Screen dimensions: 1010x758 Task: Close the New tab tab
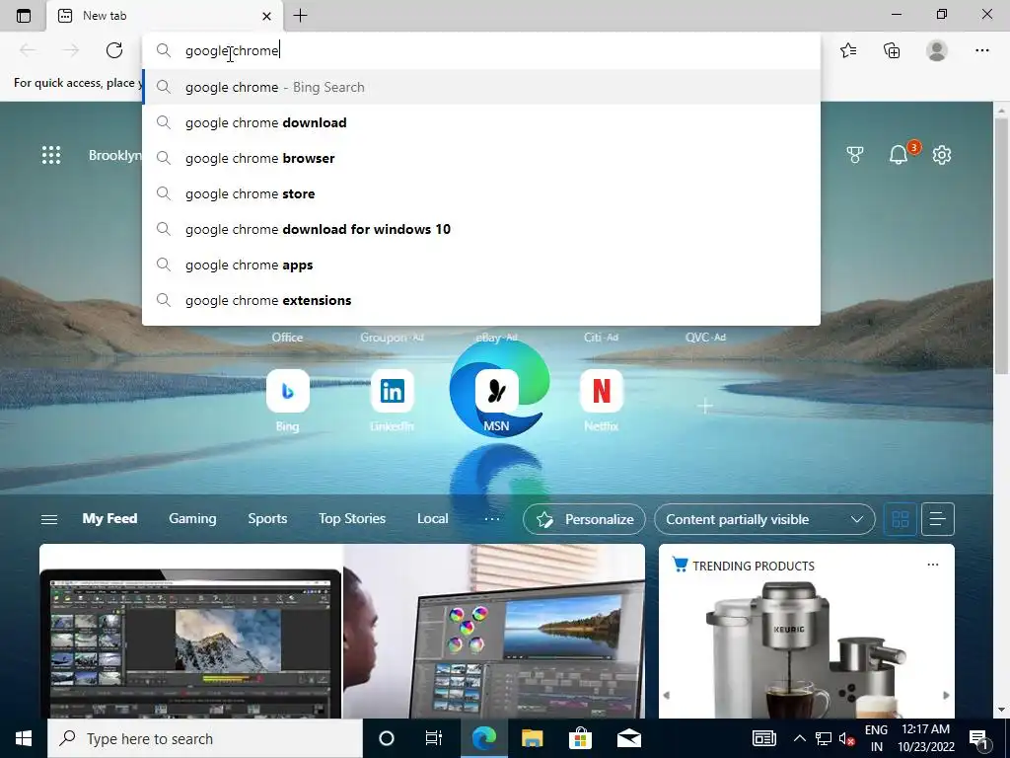266,16
